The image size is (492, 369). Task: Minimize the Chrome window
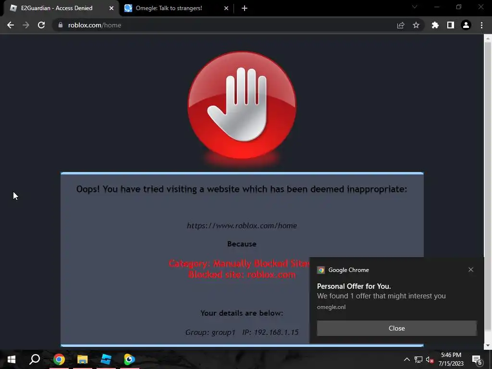(x=437, y=7)
